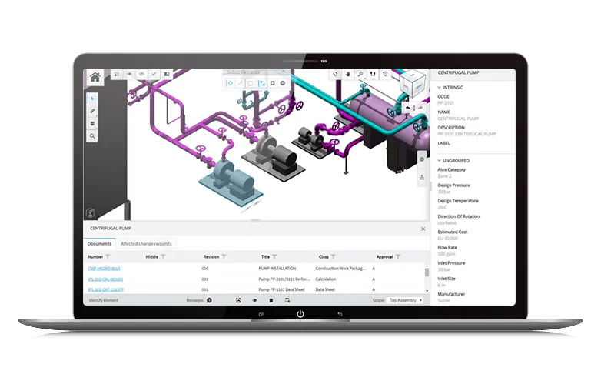The image size is (601, 391).
Task: Open the CMP-HYDRO-001A document link
Action: (x=105, y=268)
